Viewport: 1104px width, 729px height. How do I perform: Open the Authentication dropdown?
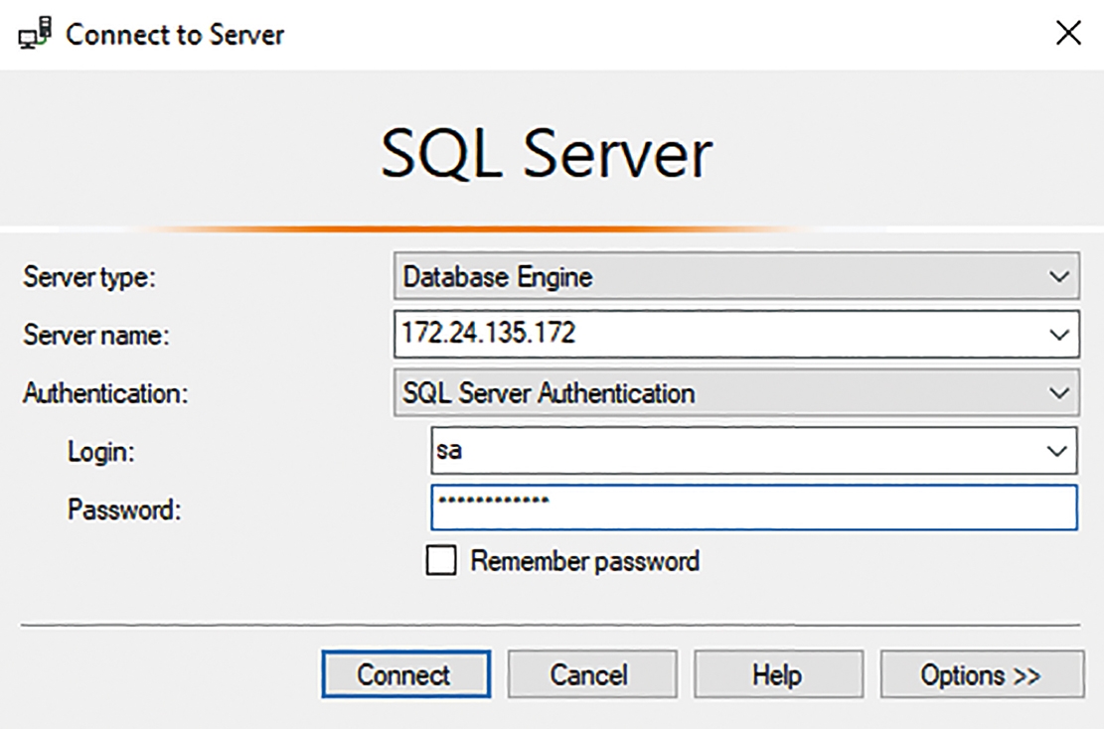pyautogui.click(x=735, y=392)
